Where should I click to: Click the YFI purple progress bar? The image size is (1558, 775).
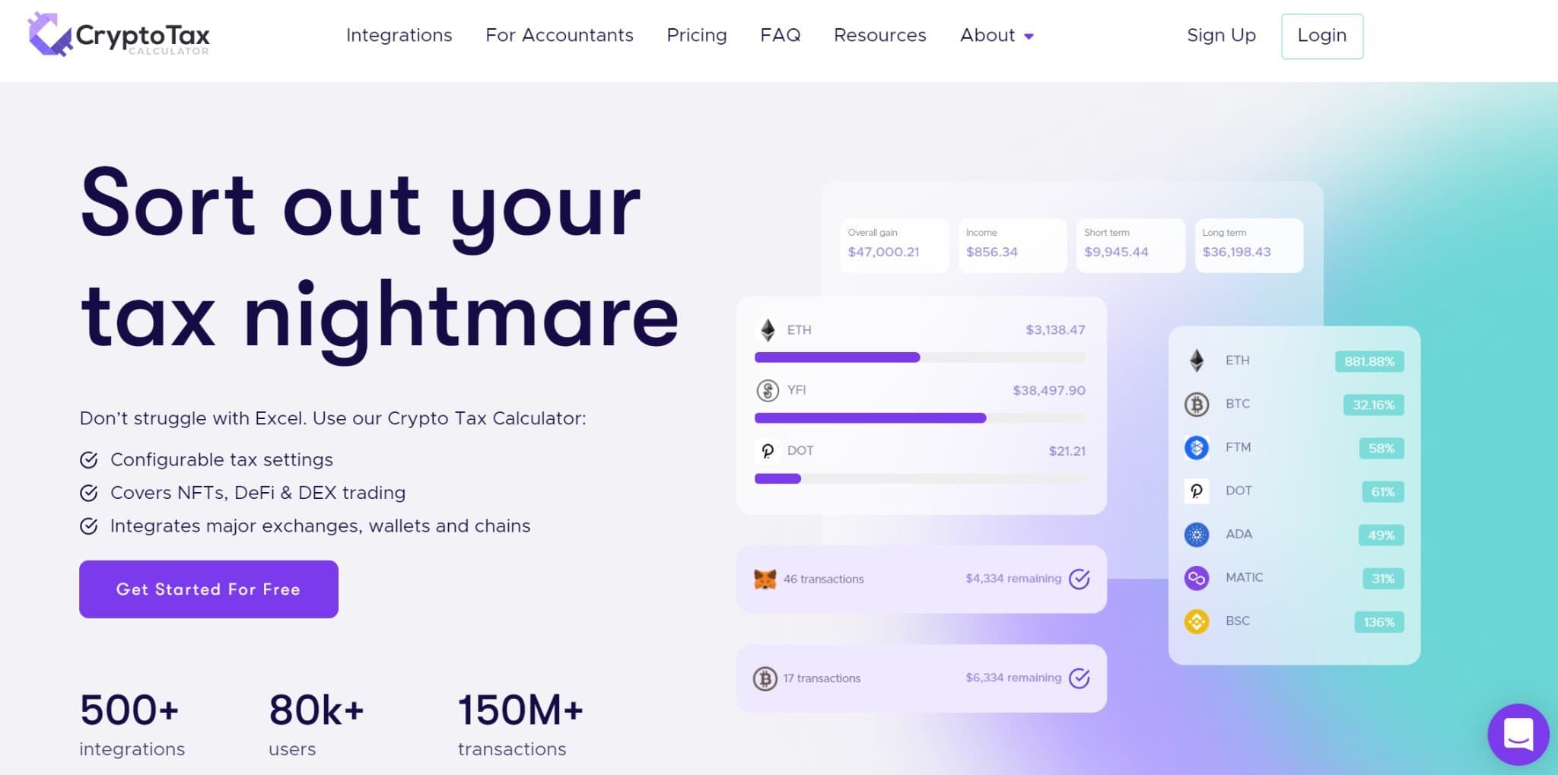click(x=870, y=418)
